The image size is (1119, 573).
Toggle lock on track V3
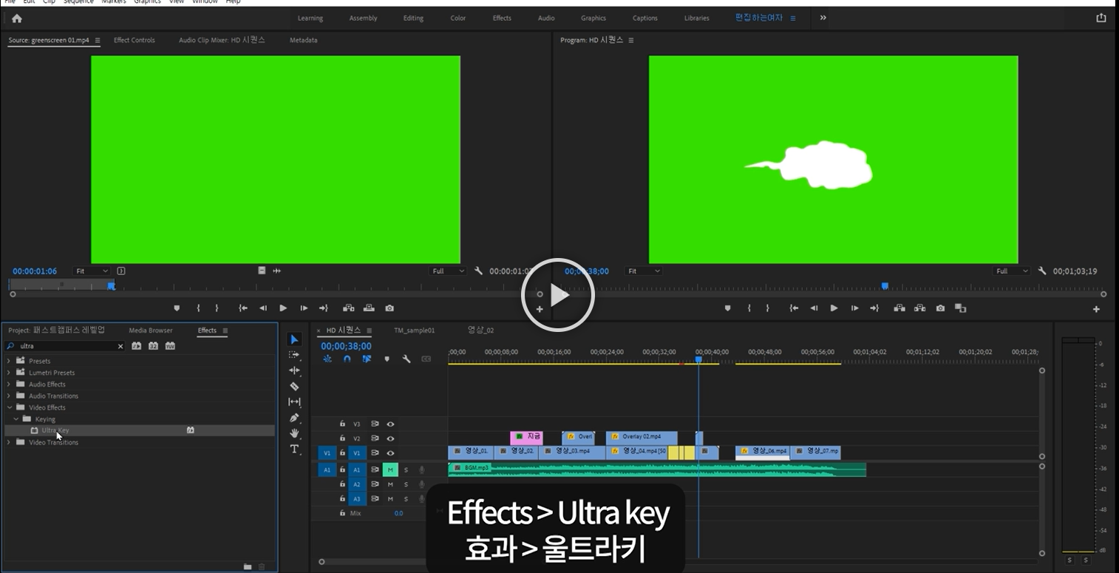(x=342, y=424)
